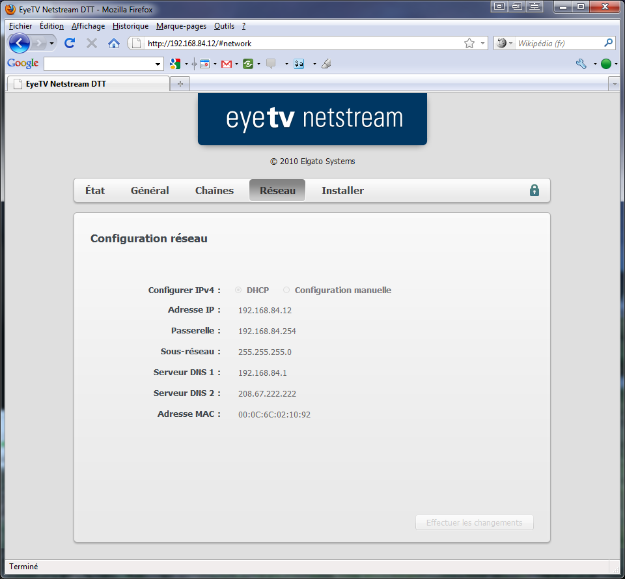Click the Stop loading X icon
Image resolution: width=625 pixels, height=579 pixels.
click(x=92, y=43)
